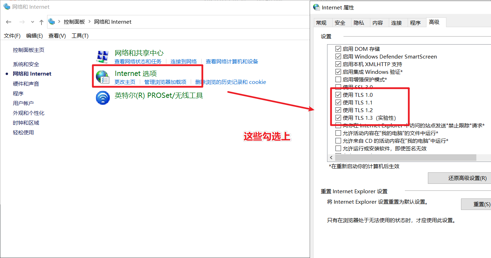The width and height of the screenshot is (491, 258).
Task: Open 用户帐户 category in sidebar
Action: tap(23, 103)
